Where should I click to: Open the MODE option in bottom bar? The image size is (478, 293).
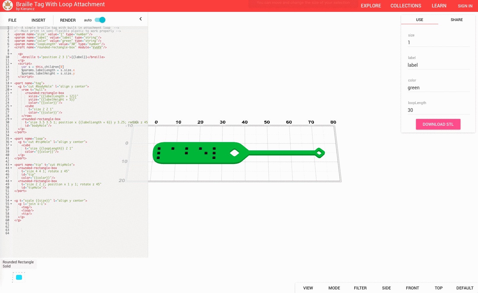click(x=334, y=288)
